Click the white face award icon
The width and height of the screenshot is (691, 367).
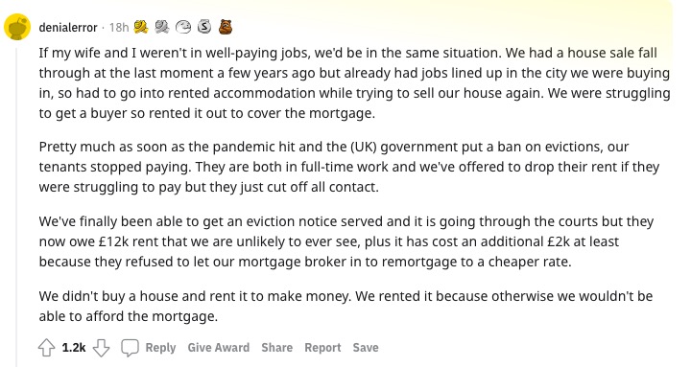click(x=183, y=27)
